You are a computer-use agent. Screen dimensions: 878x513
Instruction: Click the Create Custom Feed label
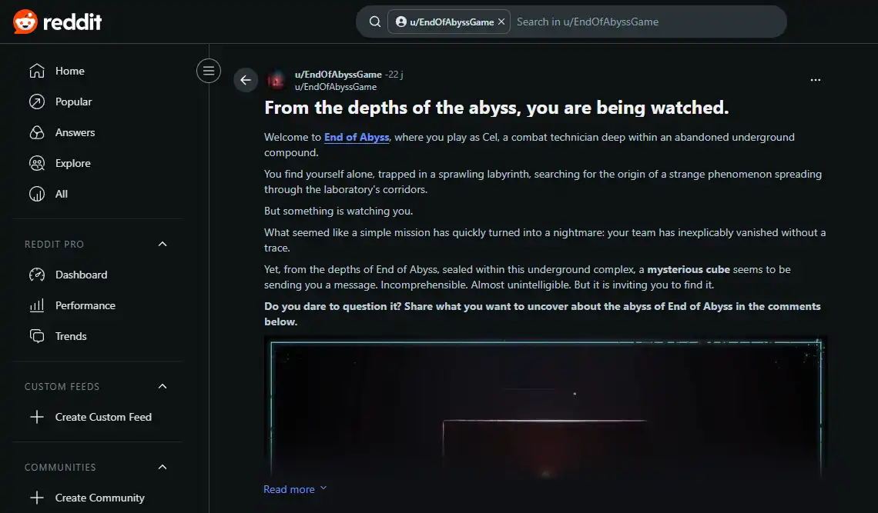pos(104,417)
